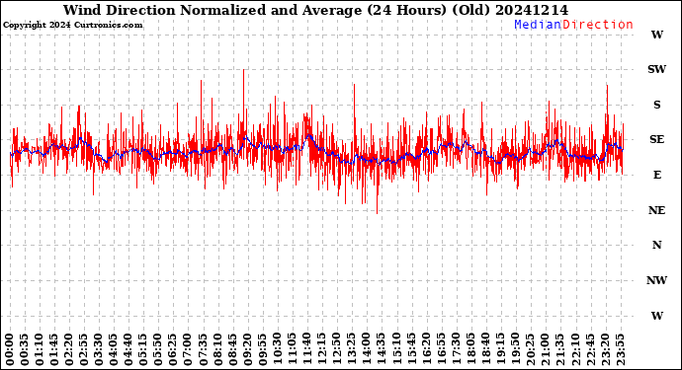Click the 10:30 time axis label
The height and width of the screenshot is (370, 682).
(x=277, y=349)
